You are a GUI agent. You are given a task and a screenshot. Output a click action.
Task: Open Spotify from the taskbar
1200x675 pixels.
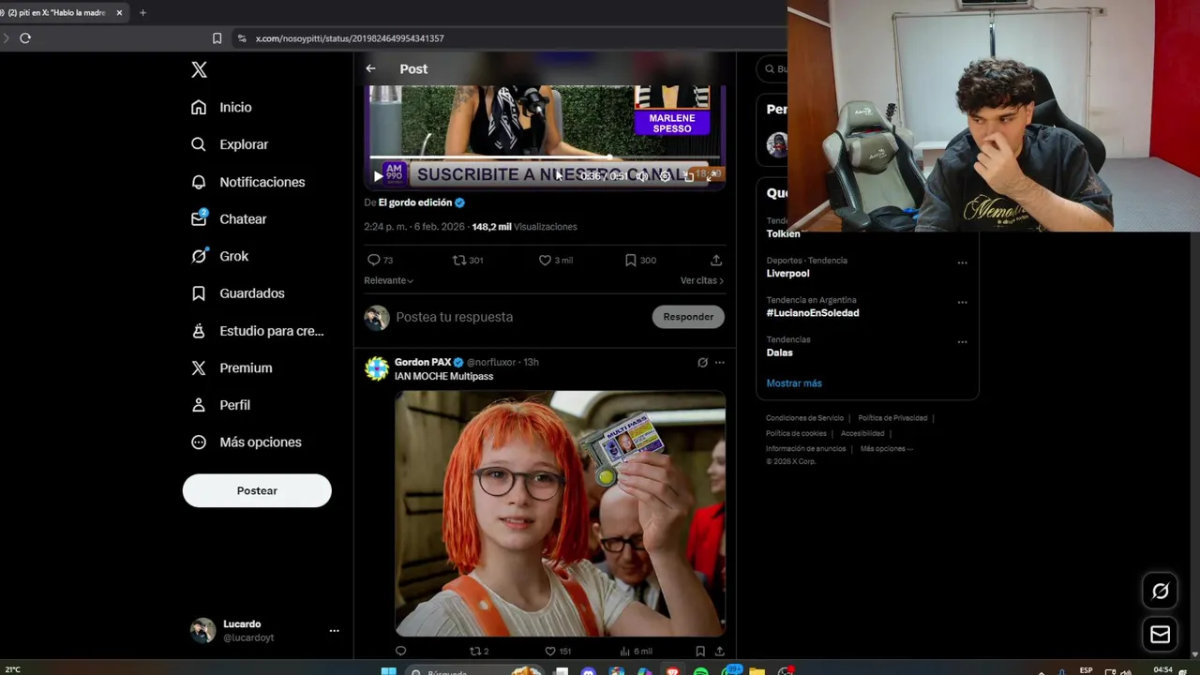click(x=701, y=671)
